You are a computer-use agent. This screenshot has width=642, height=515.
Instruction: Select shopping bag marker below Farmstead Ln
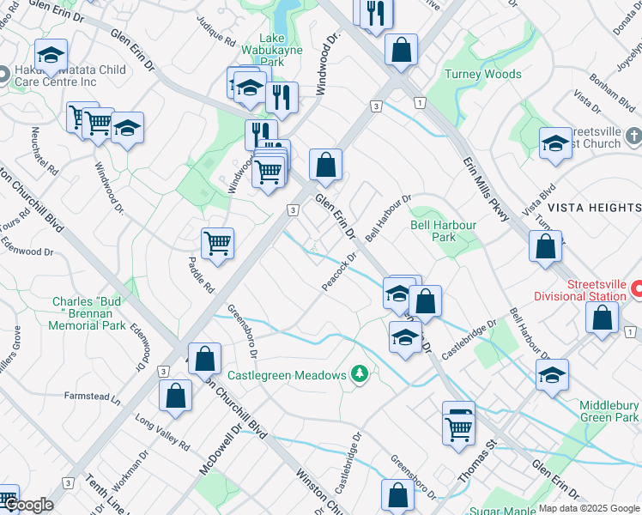pos(176,397)
